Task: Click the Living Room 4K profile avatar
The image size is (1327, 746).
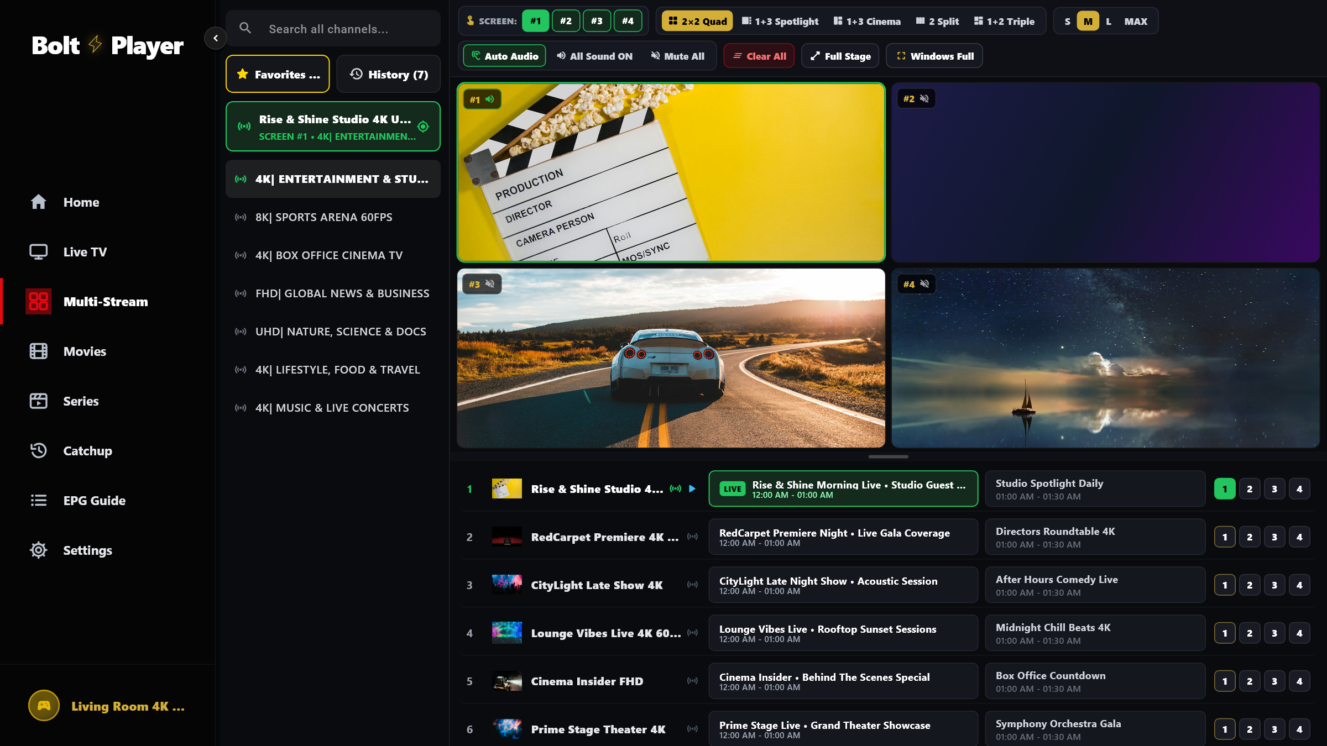Action: (44, 706)
